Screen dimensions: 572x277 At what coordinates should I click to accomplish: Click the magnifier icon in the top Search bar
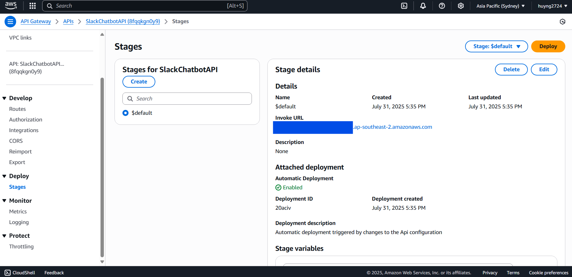click(x=50, y=6)
